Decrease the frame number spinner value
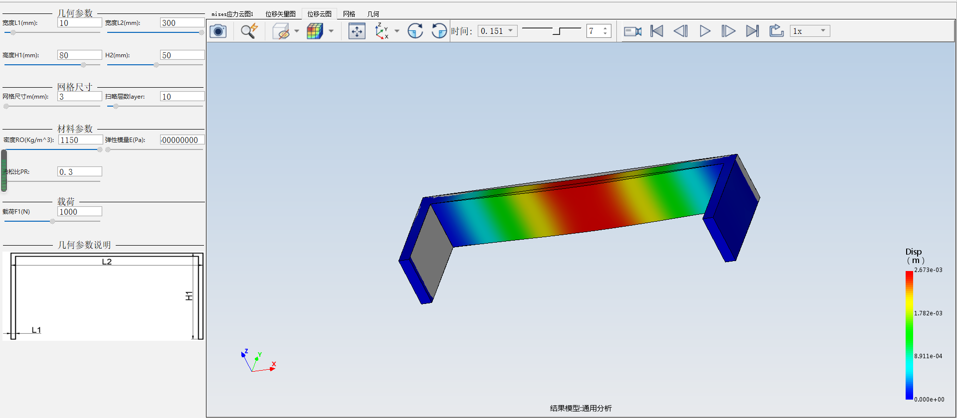The height and width of the screenshot is (418, 957). (605, 34)
